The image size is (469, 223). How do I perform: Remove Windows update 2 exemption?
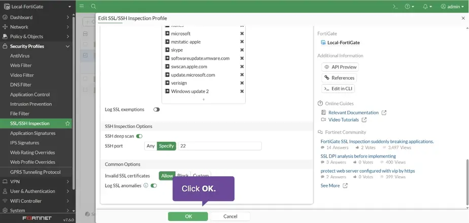pos(242,91)
